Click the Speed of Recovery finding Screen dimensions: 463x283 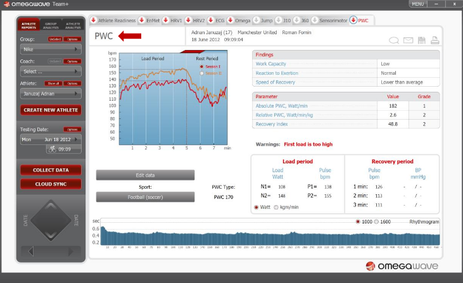pyautogui.click(x=275, y=82)
